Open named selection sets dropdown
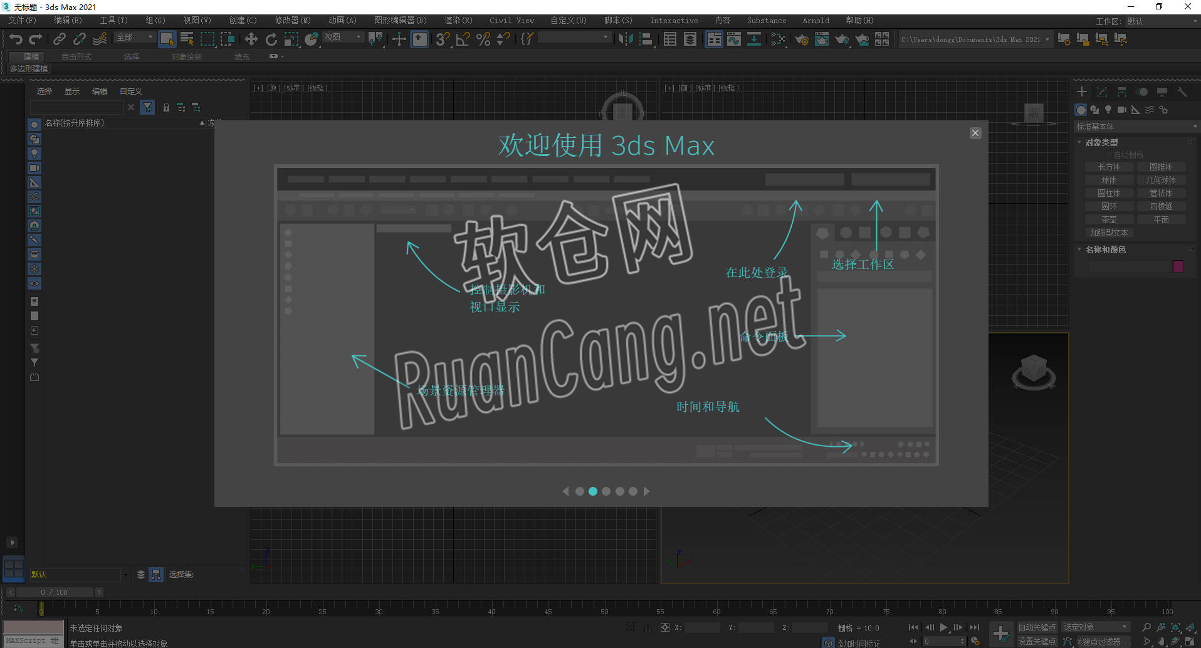The height and width of the screenshot is (648, 1201). pos(574,38)
